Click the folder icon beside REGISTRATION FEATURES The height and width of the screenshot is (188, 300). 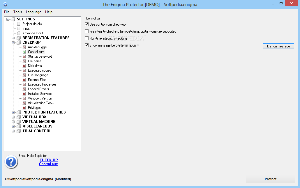tap(19, 38)
